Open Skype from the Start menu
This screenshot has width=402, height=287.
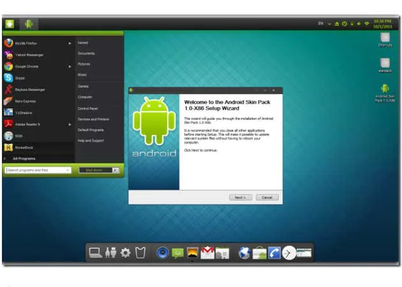(x=37, y=78)
